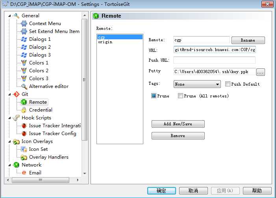The height and width of the screenshot is (198, 276).
Task: Click the empty Push URL field
Action: (215, 60)
